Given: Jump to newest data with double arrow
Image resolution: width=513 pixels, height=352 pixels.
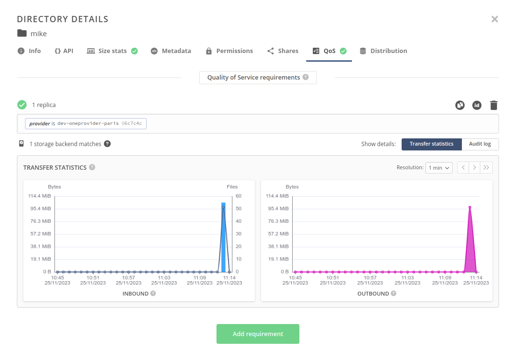Looking at the screenshot, I should tap(486, 168).
